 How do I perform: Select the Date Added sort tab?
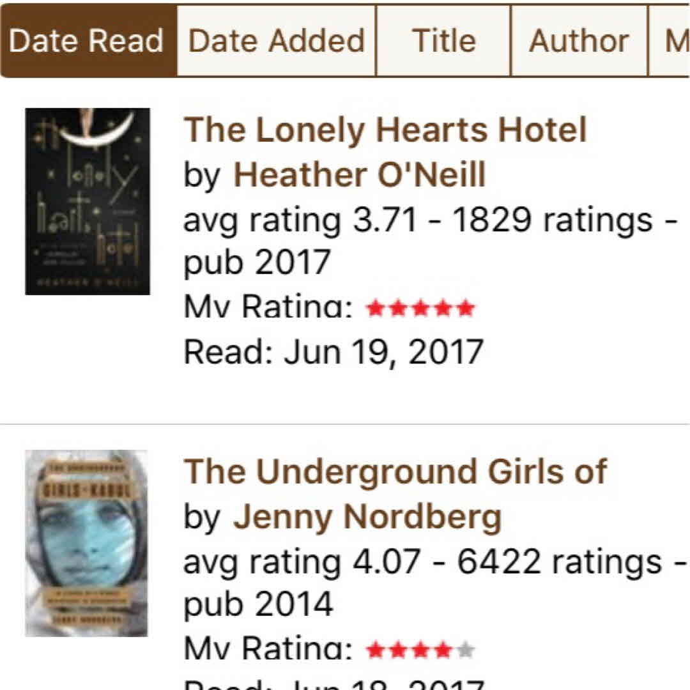click(x=276, y=42)
